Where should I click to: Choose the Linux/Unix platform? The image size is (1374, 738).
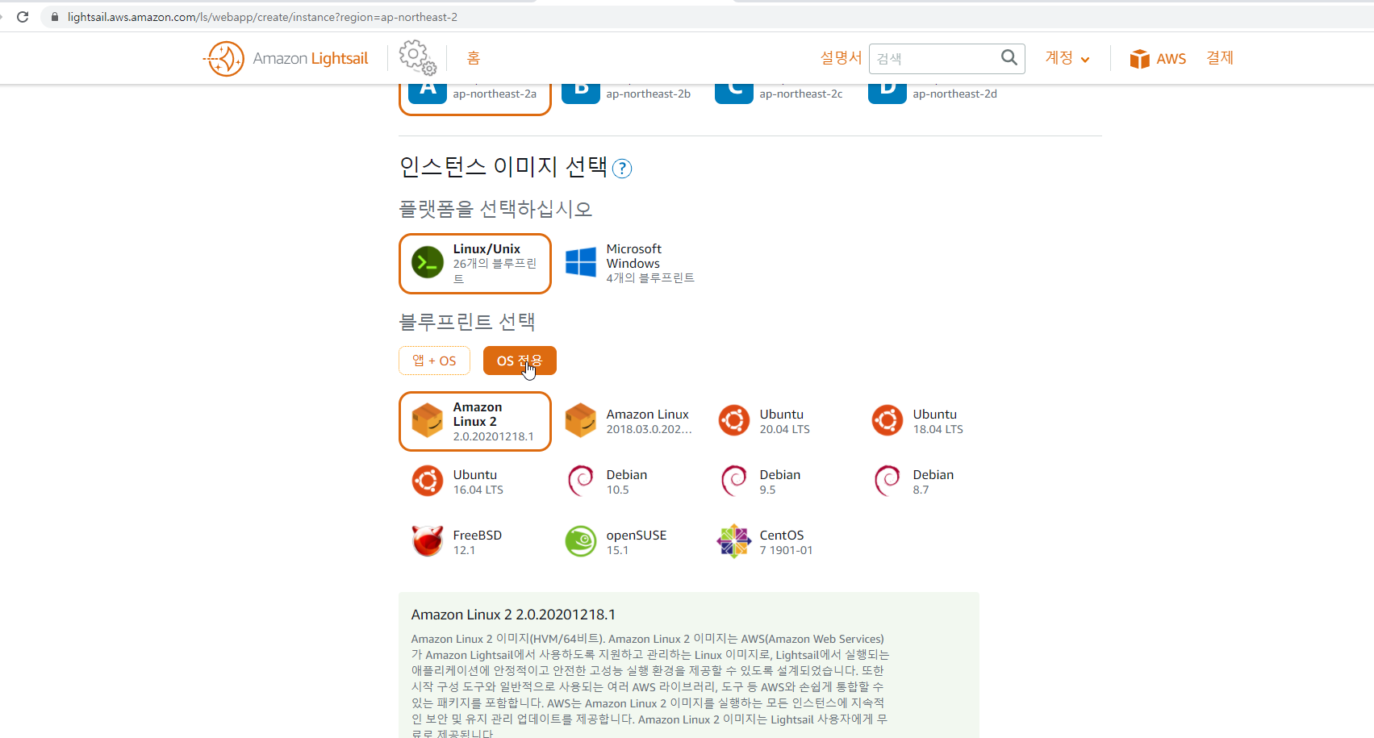point(474,264)
